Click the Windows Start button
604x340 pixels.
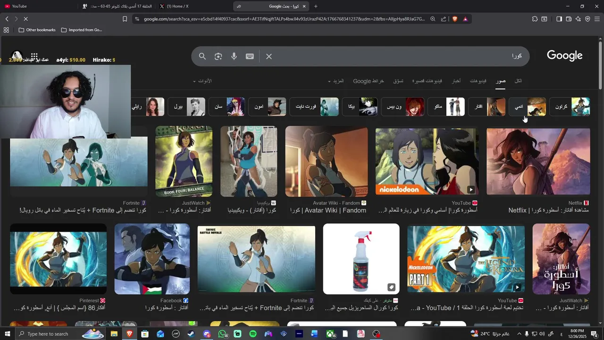(x=8, y=334)
